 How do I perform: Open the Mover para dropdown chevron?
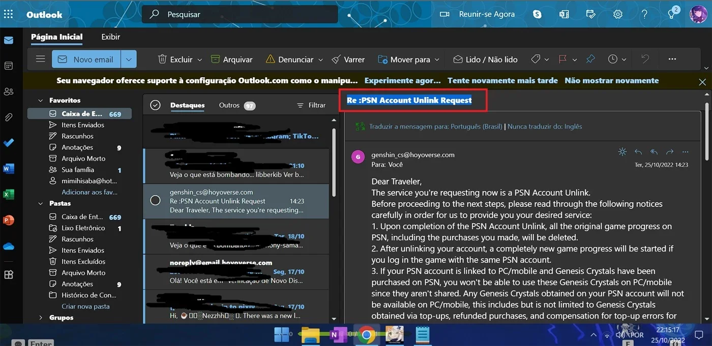click(x=437, y=60)
